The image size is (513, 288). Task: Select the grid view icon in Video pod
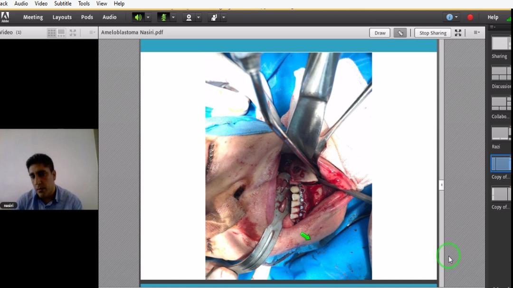[x=51, y=33]
